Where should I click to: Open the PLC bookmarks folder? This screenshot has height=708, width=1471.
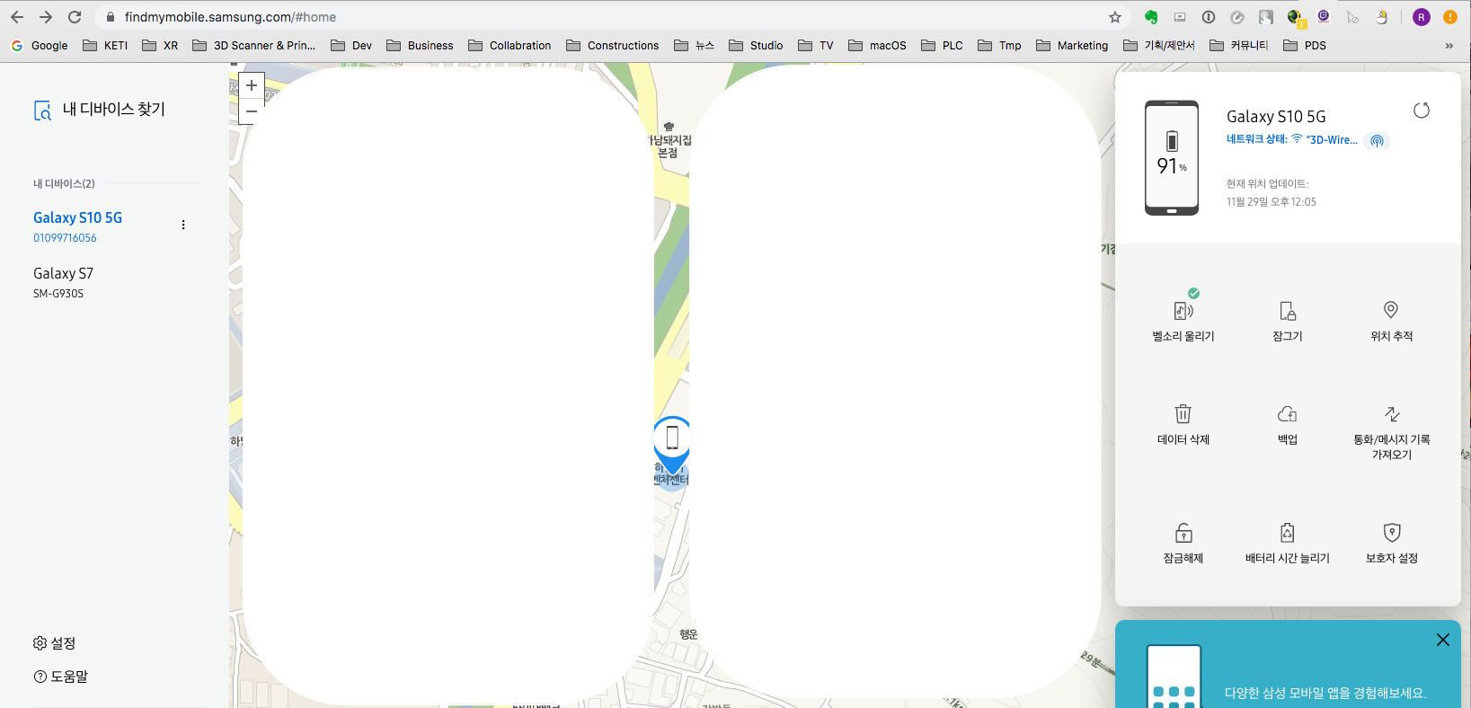click(x=942, y=46)
